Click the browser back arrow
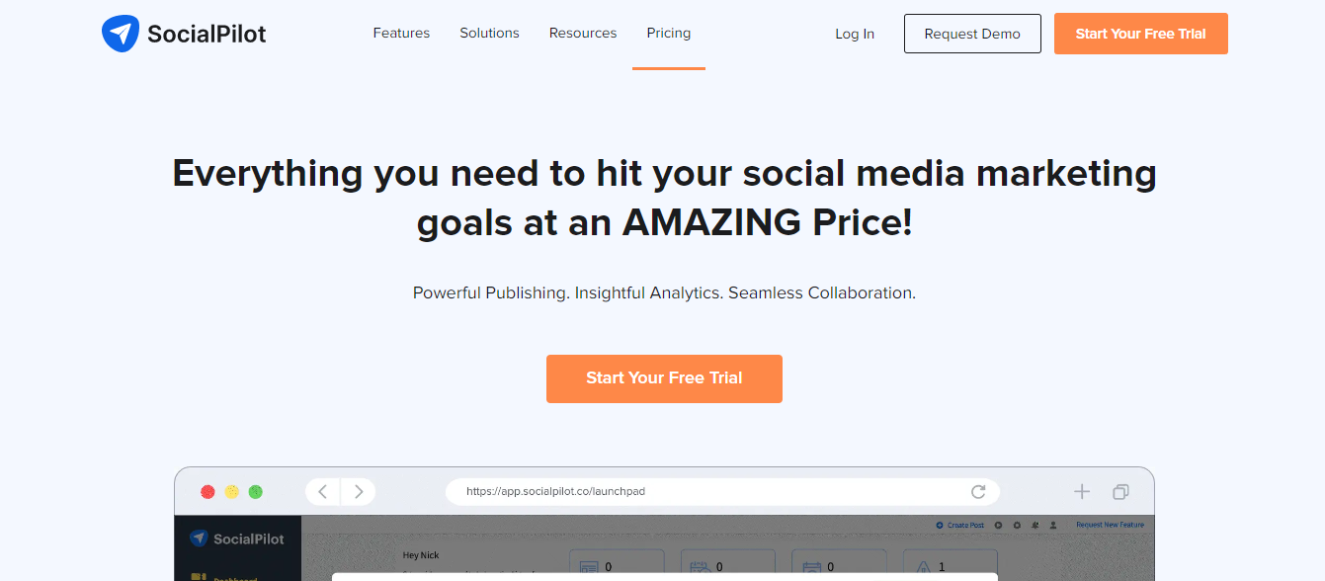The image size is (1325, 581). click(322, 491)
